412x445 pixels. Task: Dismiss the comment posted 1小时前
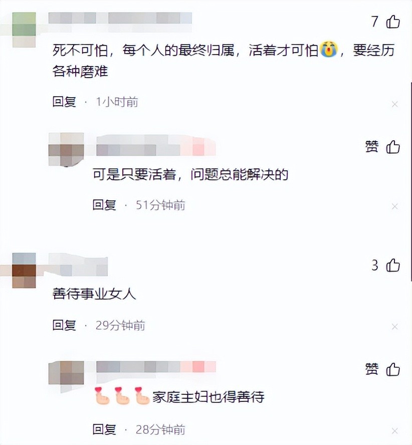(394, 104)
